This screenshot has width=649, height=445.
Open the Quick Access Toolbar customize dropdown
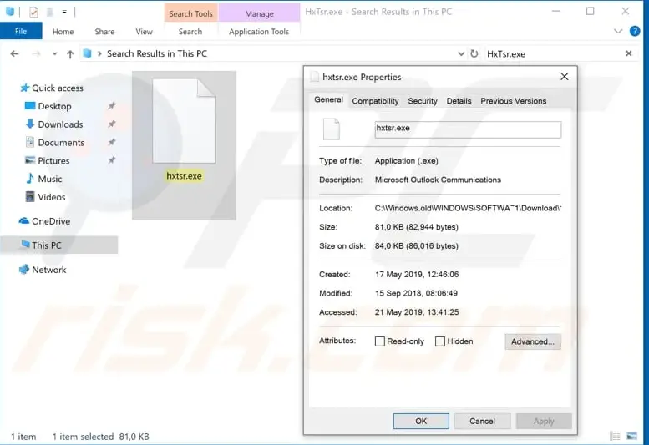click(64, 12)
